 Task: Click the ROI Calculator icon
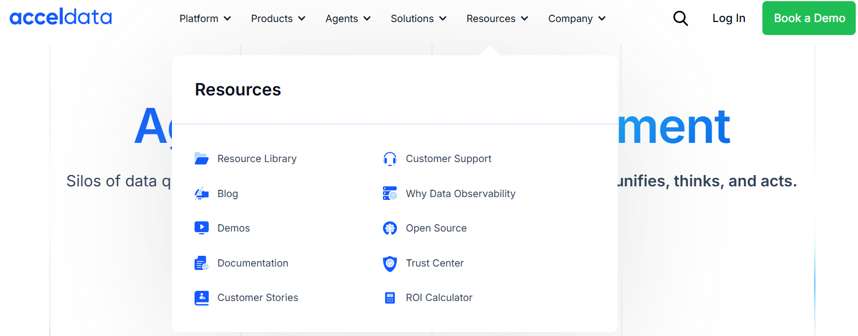click(390, 298)
